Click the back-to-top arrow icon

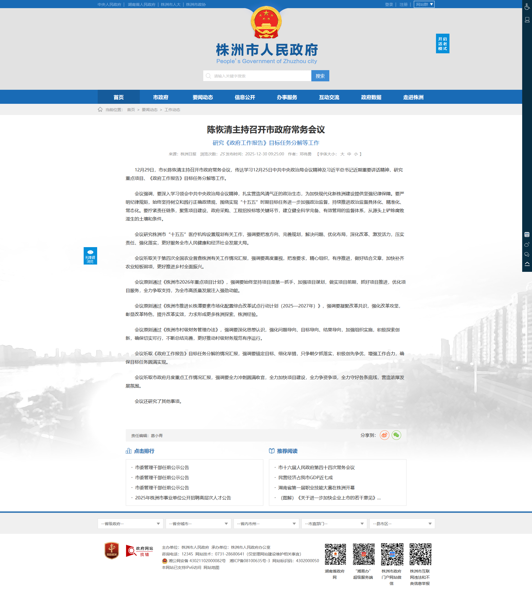(x=527, y=264)
